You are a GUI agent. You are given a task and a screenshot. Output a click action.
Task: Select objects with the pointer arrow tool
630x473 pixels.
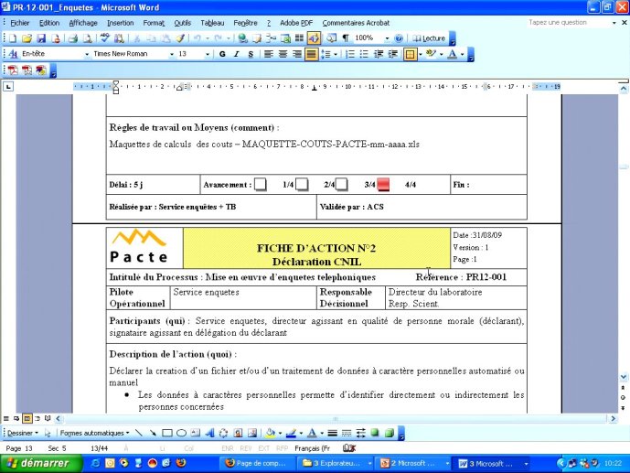(x=48, y=433)
